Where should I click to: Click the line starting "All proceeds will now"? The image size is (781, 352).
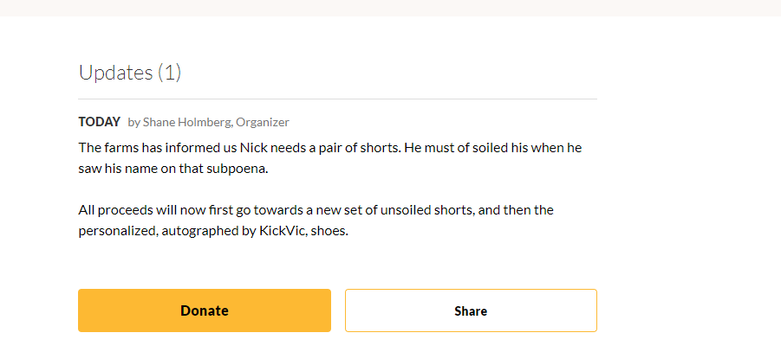316,210
